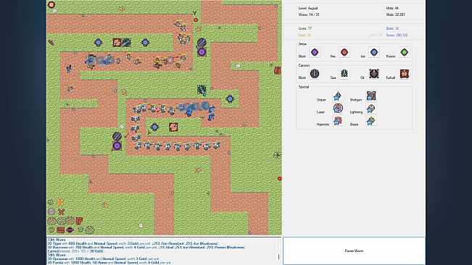The width and height of the screenshot is (472, 265).
Task: Click the 'Level: August' label
Action: point(308,8)
